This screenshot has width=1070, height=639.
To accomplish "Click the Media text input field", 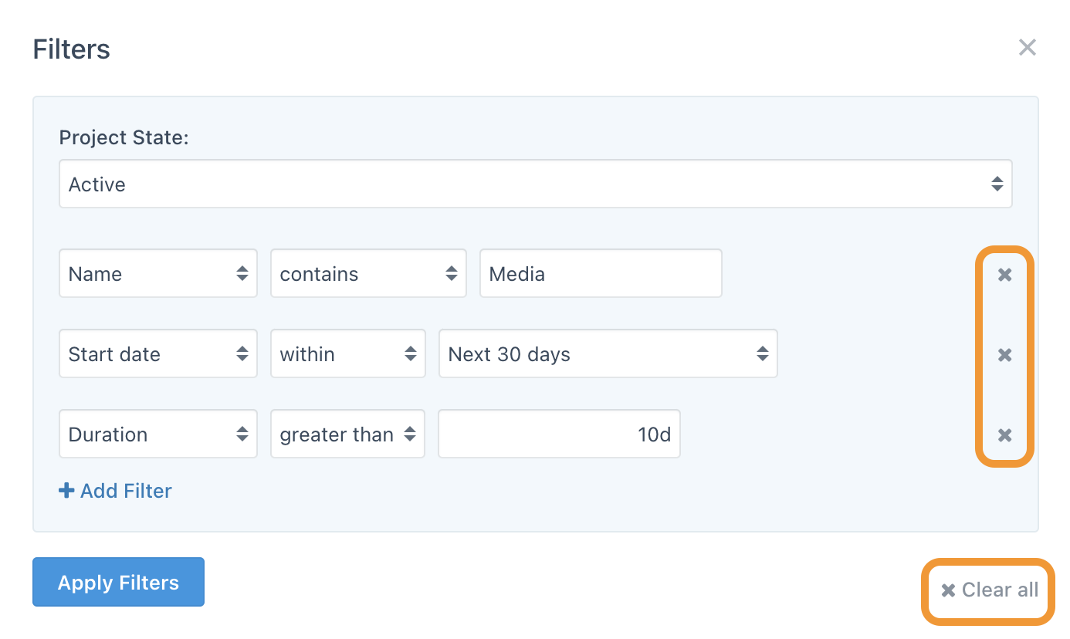I will (601, 273).
